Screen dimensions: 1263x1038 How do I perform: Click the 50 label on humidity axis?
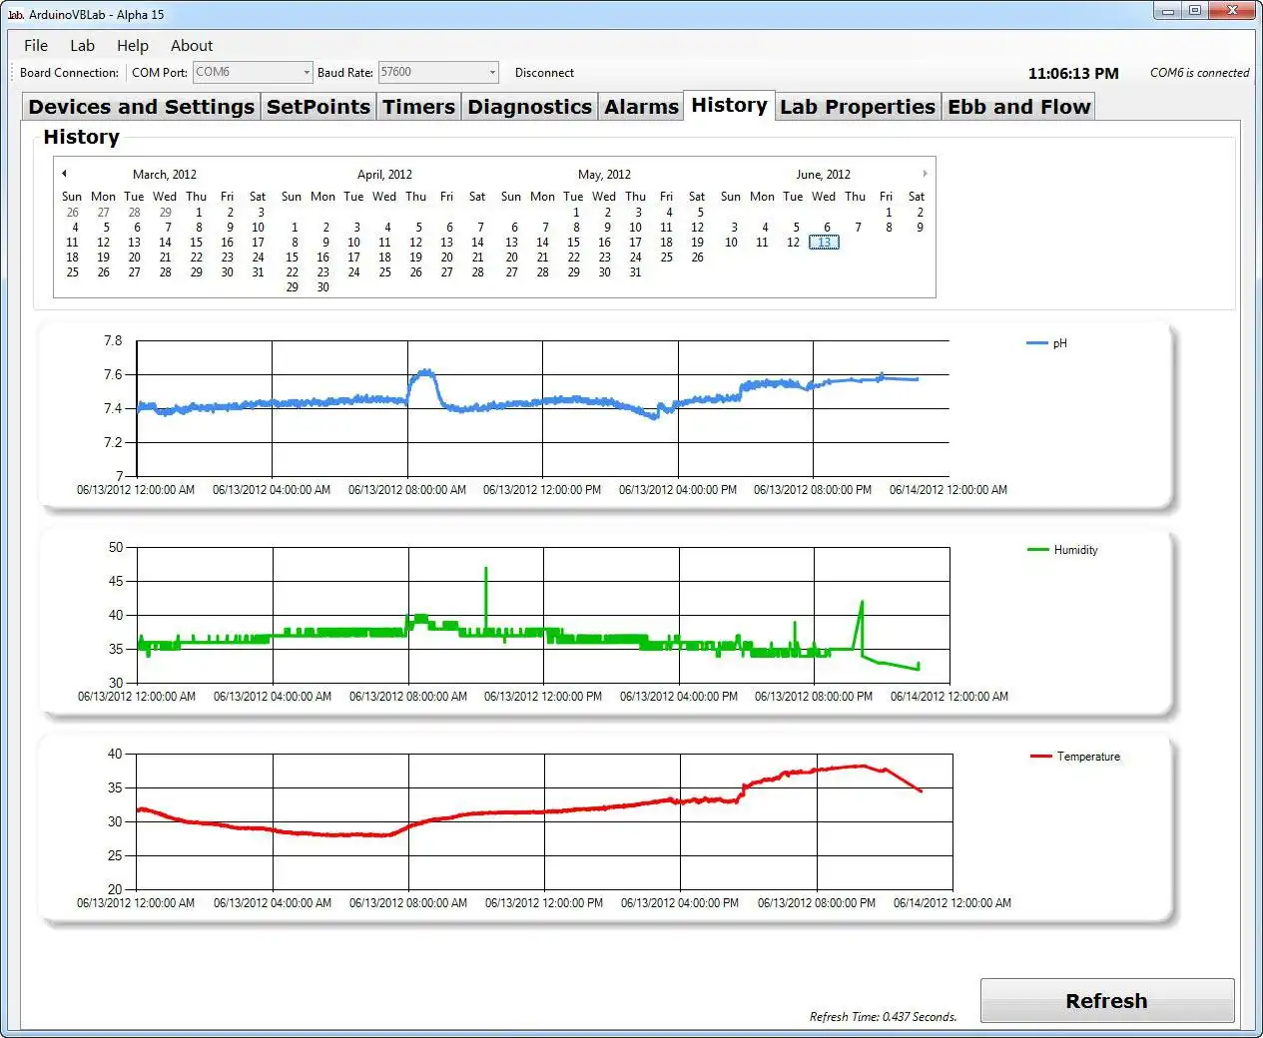coord(116,548)
